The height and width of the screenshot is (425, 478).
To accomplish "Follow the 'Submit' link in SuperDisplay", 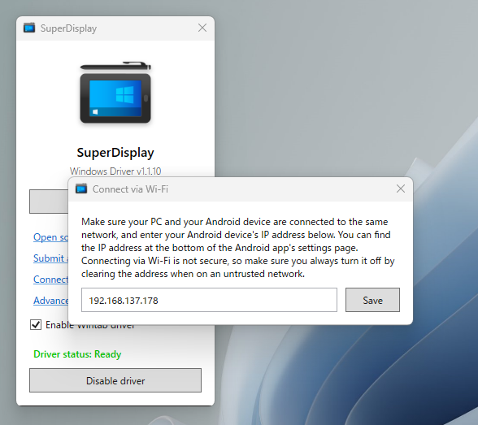I will 50,258.
